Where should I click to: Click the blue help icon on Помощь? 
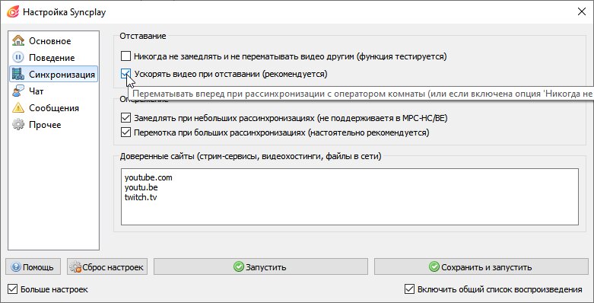point(15,267)
